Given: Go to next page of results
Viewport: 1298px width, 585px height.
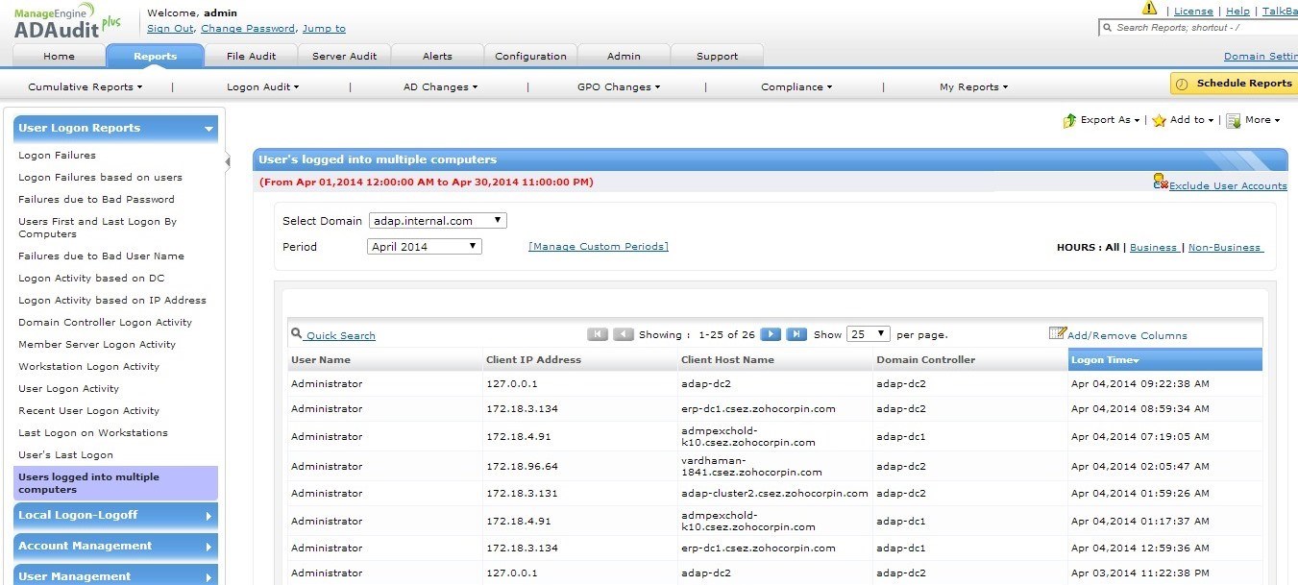Looking at the screenshot, I should click(771, 334).
